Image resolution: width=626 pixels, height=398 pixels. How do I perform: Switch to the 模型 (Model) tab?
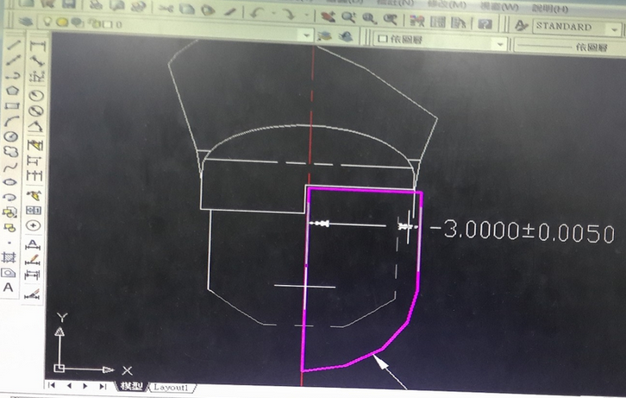[x=131, y=386]
